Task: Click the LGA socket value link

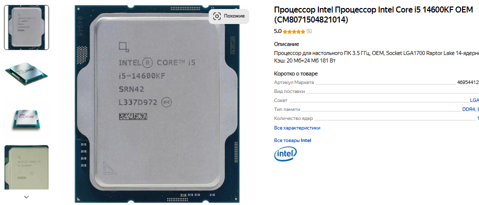Action: [474, 100]
